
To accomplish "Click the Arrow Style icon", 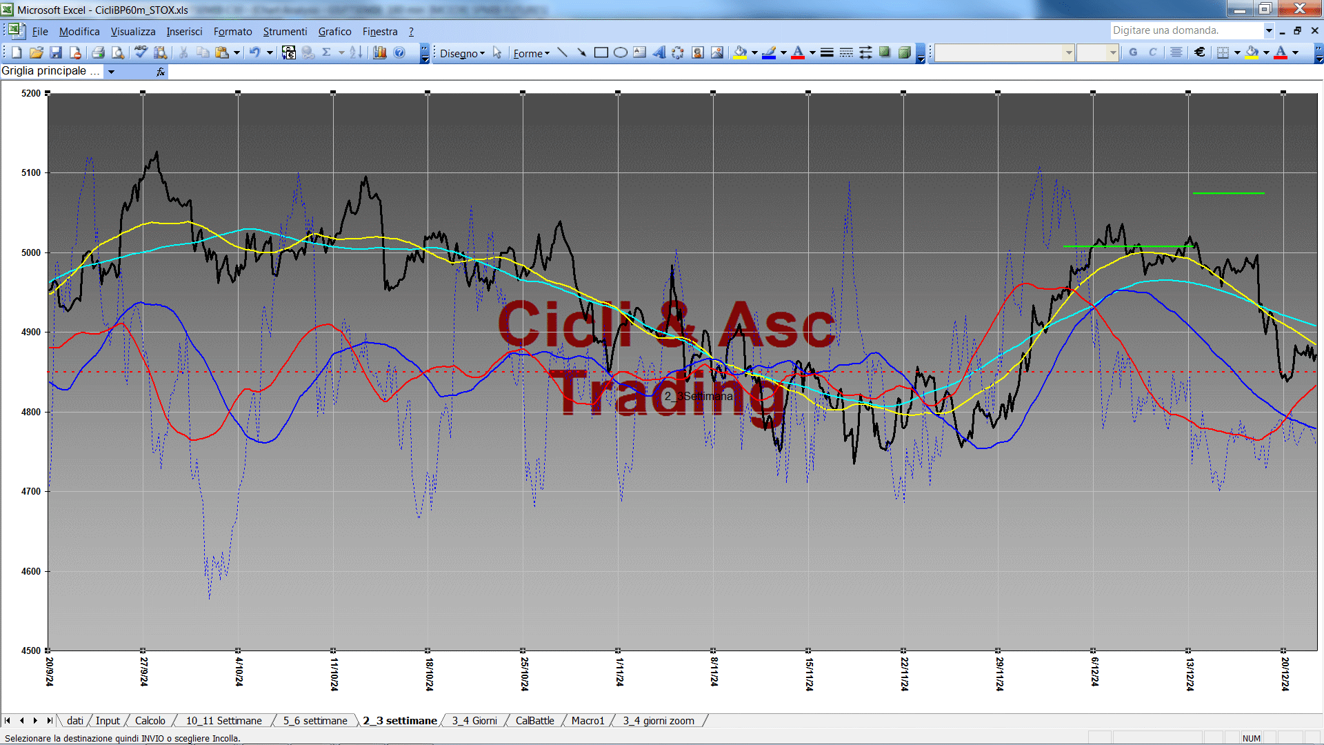I will pos(865,52).
